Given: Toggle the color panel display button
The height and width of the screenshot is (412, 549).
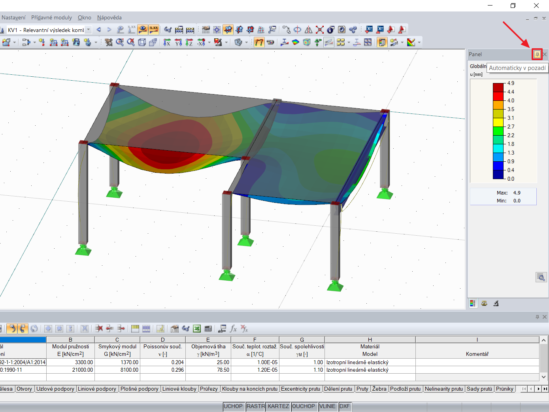Looking at the screenshot, I should click(382, 42).
